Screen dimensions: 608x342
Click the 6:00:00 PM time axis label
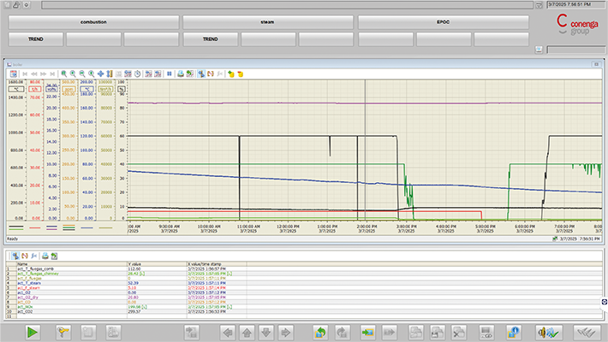[x=524, y=228]
